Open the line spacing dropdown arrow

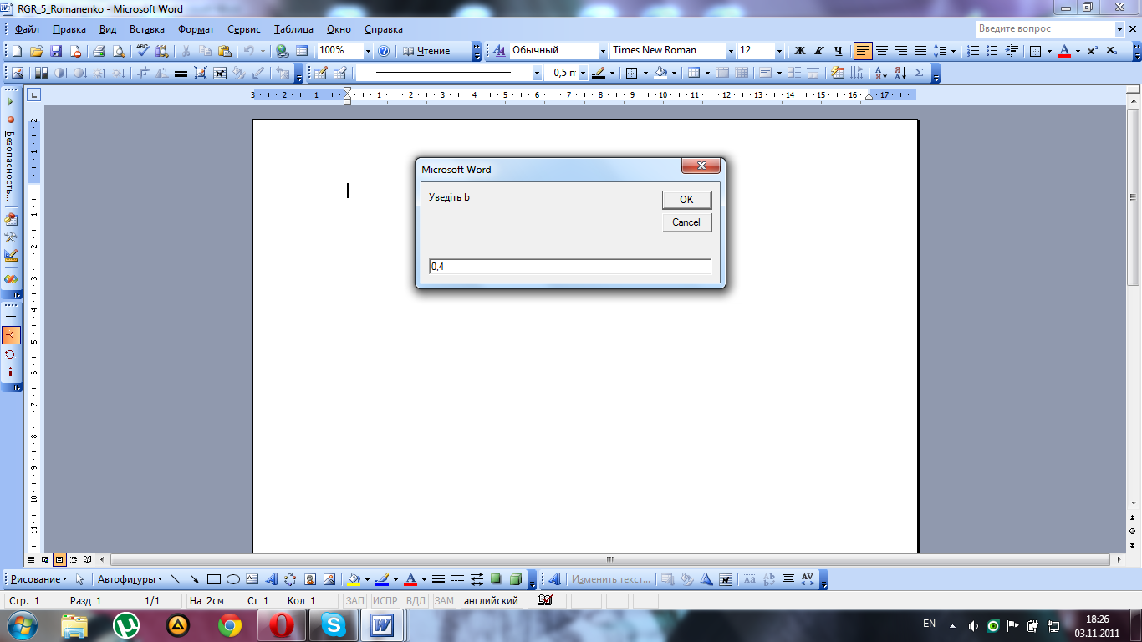pyautogui.click(x=953, y=51)
